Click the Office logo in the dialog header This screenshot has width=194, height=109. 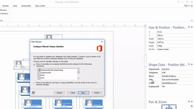[99, 48]
